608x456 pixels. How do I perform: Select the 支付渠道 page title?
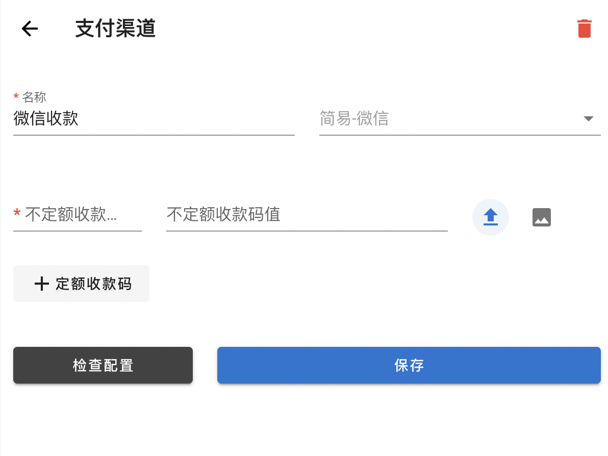(x=115, y=29)
